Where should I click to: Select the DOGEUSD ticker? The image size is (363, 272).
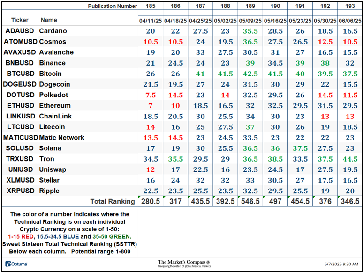point(20,84)
